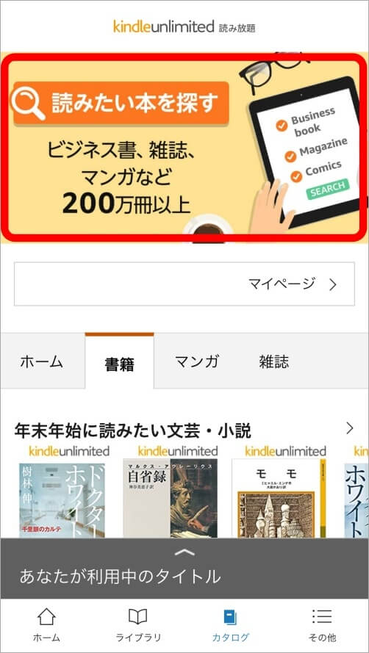This screenshot has width=369, height=653.
Task: Select the 書籍 tab
Action: pyautogui.click(x=119, y=361)
